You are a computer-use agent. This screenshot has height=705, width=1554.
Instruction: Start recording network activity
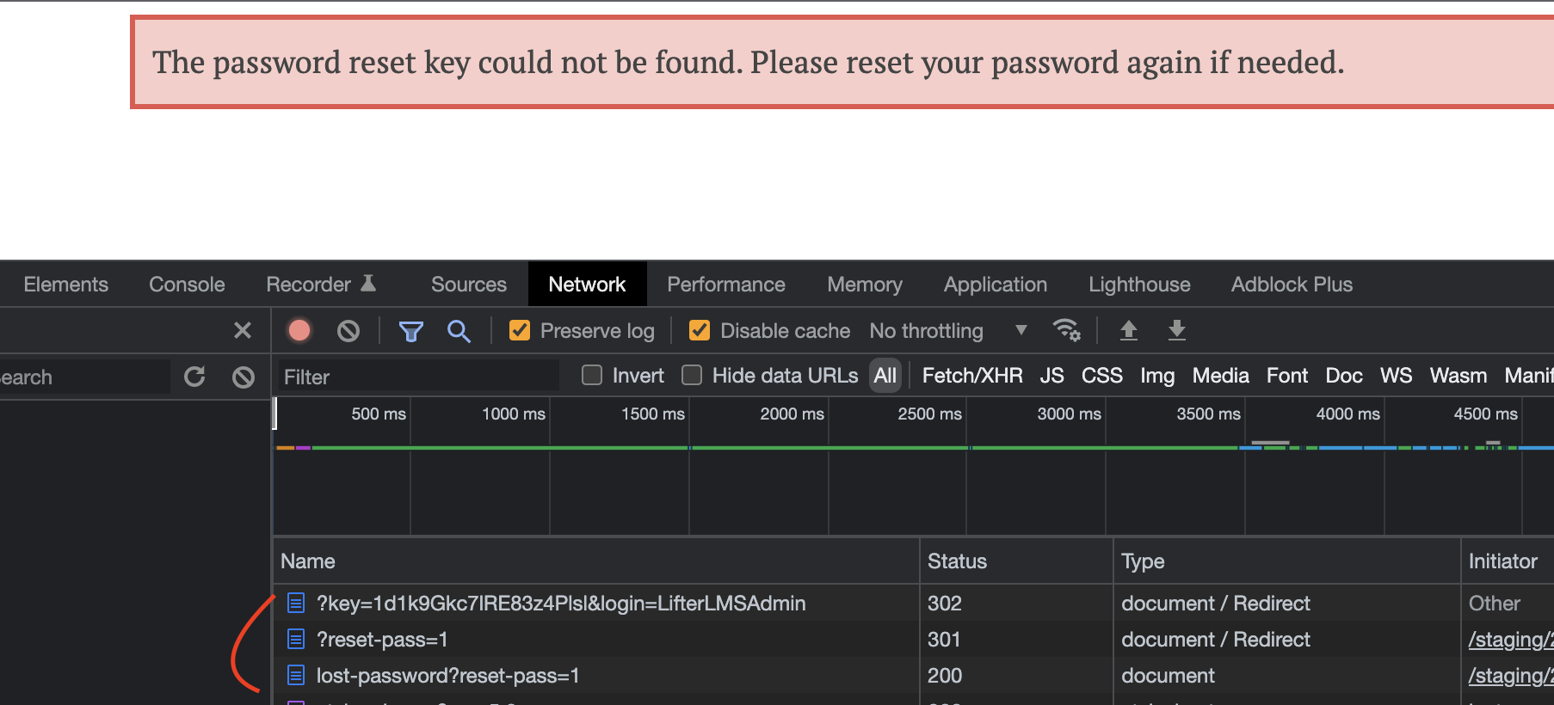(299, 330)
